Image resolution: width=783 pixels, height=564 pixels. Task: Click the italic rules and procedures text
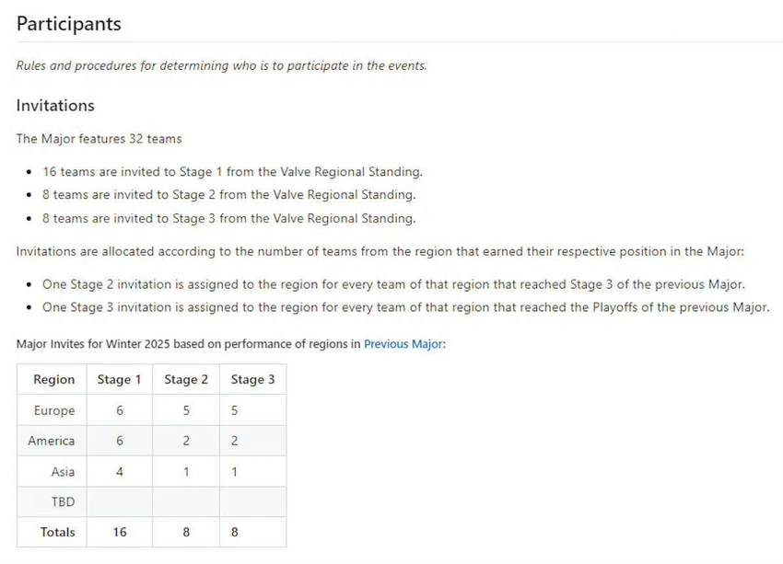point(222,66)
